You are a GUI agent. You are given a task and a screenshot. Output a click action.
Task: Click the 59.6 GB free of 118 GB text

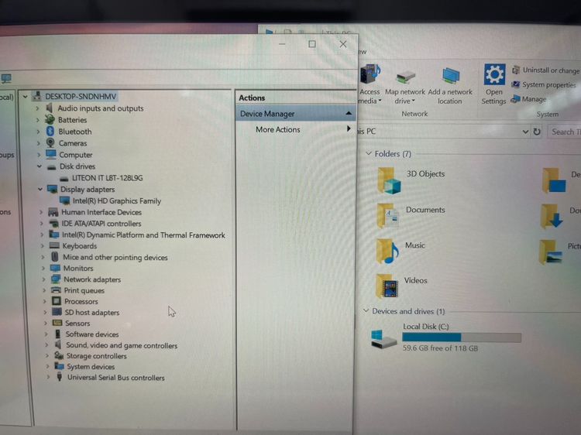pyautogui.click(x=440, y=348)
